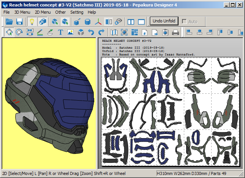Viewport: 245px width, 178px height.
Task: Click the blue Undo arrow
Action: [x=91, y=32]
